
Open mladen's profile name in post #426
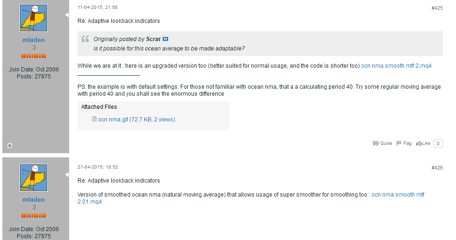[x=34, y=200]
